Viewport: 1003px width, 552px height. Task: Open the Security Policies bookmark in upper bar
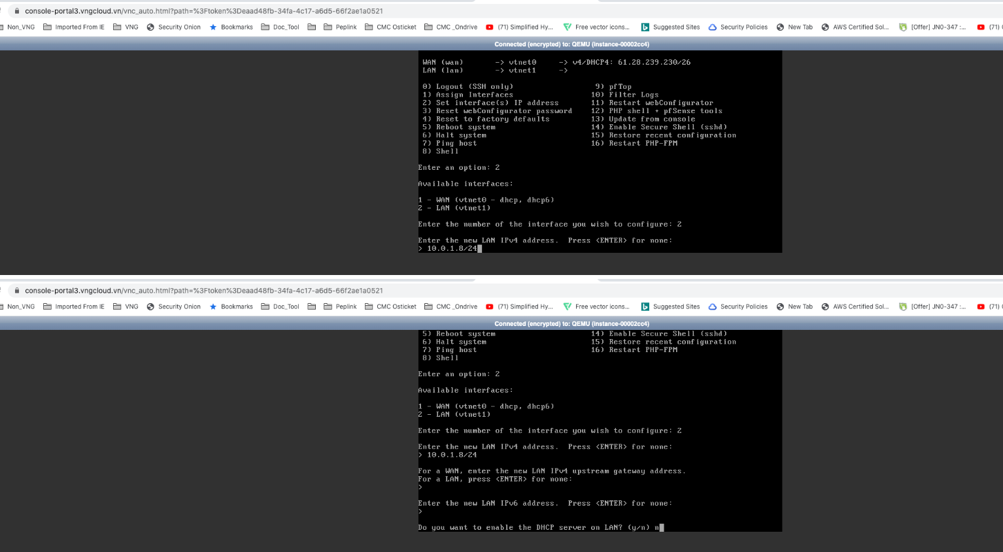(738, 27)
